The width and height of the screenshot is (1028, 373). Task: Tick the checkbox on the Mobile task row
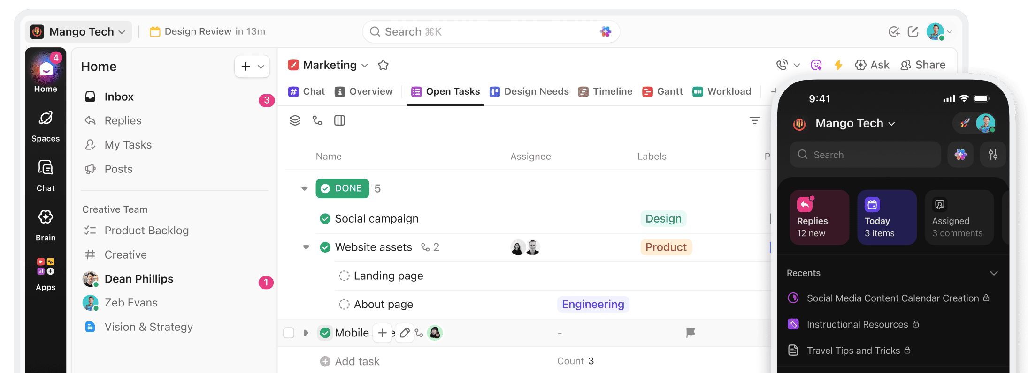pyautogui.click(x=289, y=333)
